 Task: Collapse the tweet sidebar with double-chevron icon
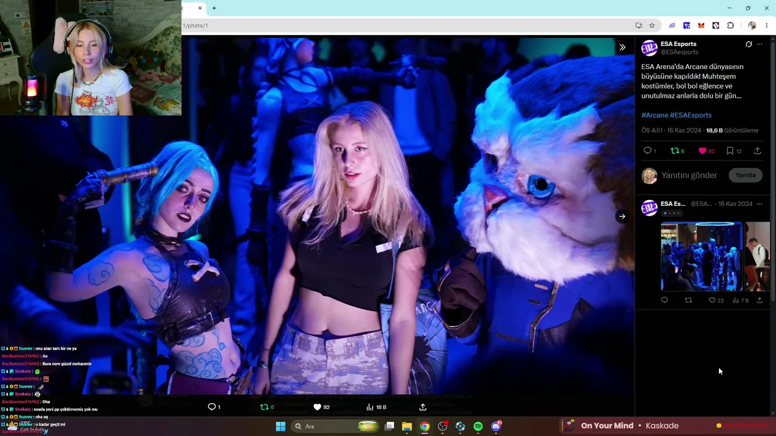click(x=622, y=47)
